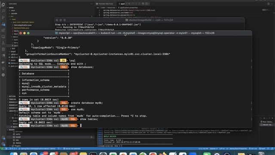Click the run arrow on the Maven install row
275x155 pixels.
(x=92, y=137)
